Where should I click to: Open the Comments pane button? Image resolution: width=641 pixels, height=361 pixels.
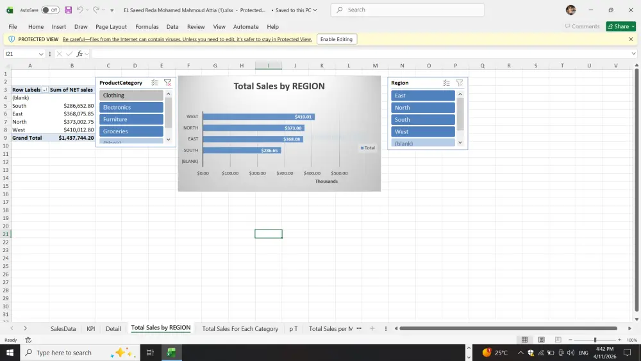pyautogui.click(x=582, y=26)
